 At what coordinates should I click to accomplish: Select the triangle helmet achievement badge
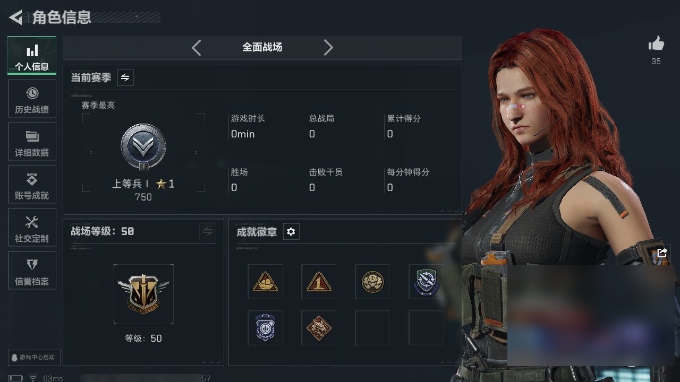[x=265, y=282]
